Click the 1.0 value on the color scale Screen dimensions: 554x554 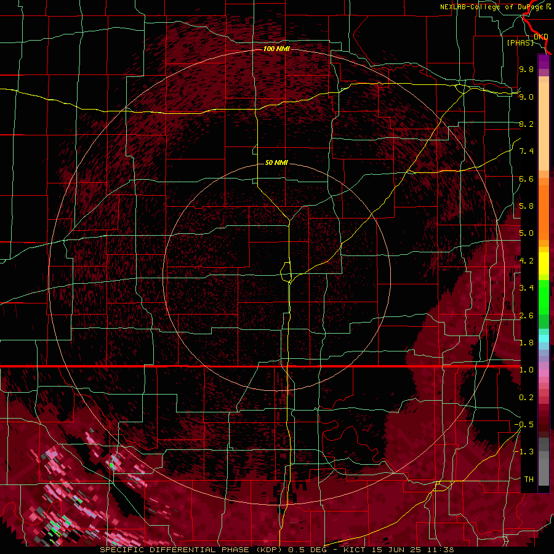[526, 370]
